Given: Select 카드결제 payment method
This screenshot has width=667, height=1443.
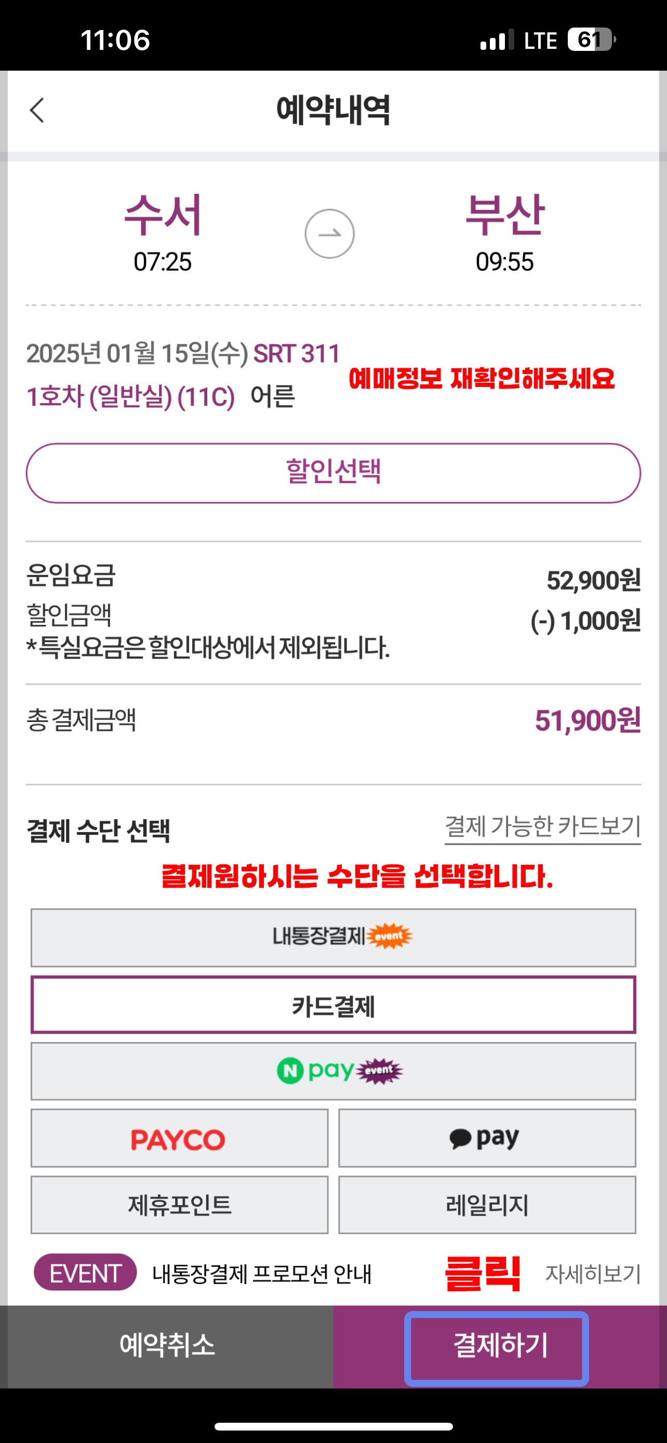Looking at the screenshot, I should pos(333,1005).
